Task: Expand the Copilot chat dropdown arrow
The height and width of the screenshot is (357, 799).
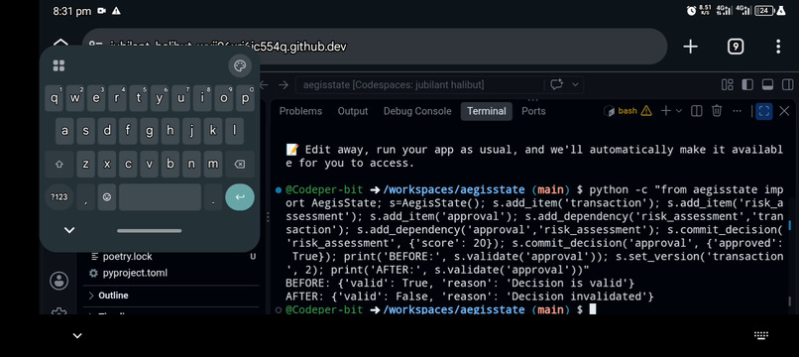Action: tap(575, 84)
